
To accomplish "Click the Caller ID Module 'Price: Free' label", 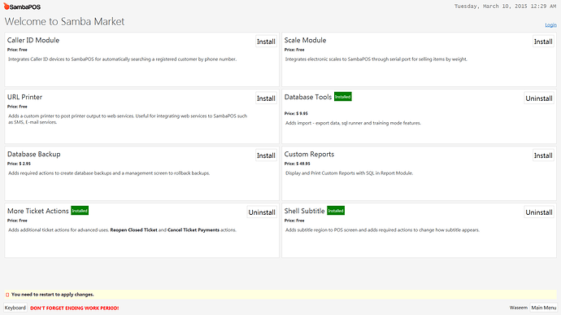I will [x=17, y=50].
